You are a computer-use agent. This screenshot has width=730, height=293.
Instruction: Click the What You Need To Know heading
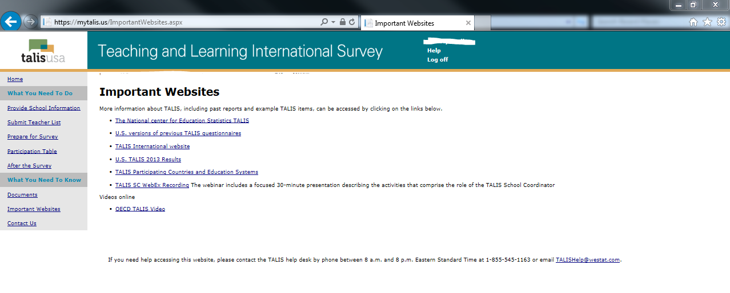44,180
